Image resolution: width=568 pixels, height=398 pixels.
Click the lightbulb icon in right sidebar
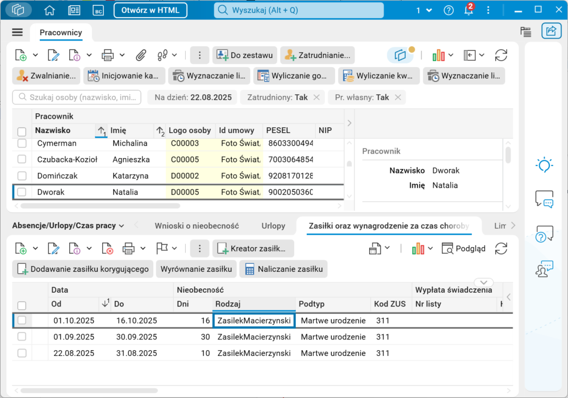pos(544,165)
